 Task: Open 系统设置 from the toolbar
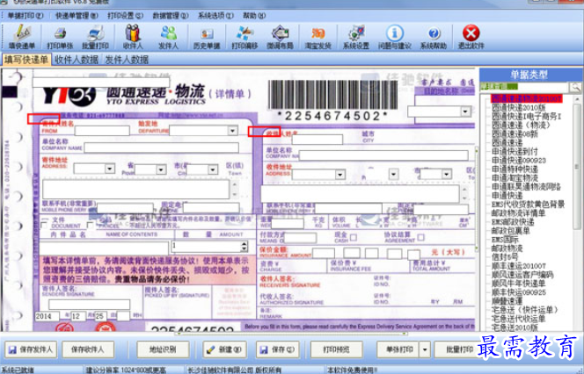pyautogui.click(x=356, y=37)
